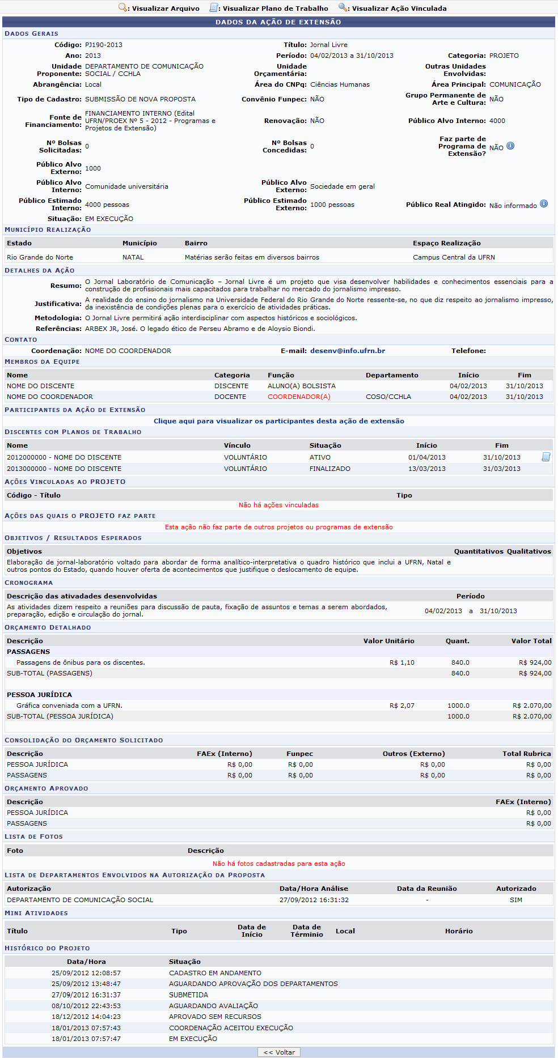Select the project code PJ190-2013
Viewport: 558px width, 1058px height.
coord(104,45)
